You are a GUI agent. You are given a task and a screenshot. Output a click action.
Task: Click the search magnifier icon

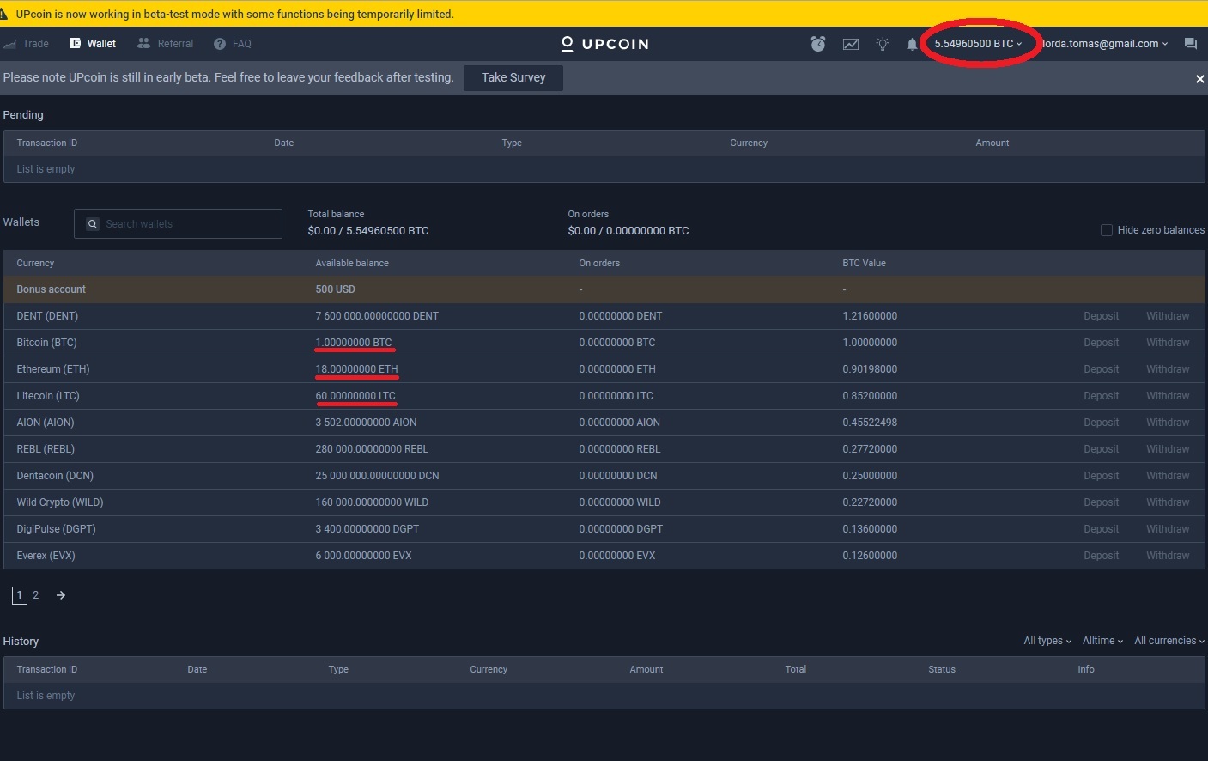pyautogui.click(x=93, y=224)
